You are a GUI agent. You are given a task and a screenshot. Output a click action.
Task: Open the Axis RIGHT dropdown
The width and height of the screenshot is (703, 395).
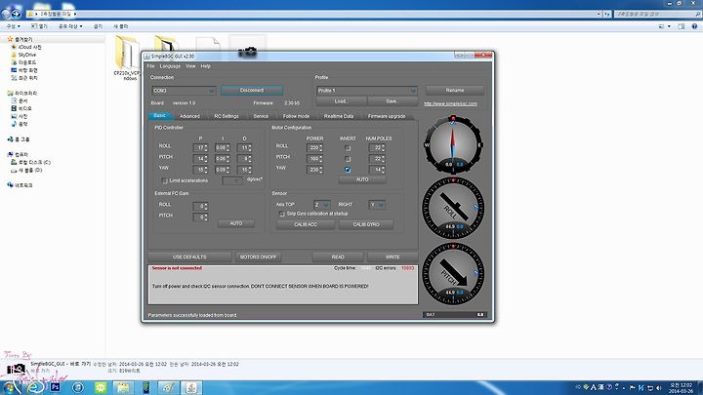pyautogui.click(x=377, y=205)
